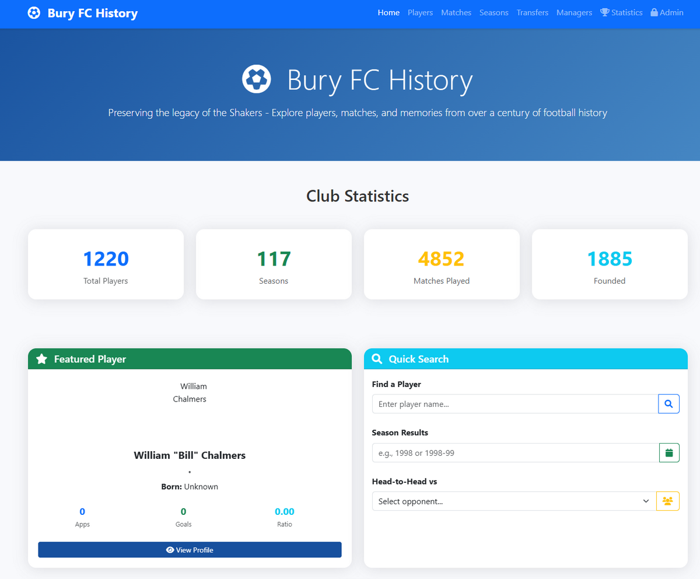
Task: Click the trophy icon beside Statistics
Action: click(x=605, y=12)
